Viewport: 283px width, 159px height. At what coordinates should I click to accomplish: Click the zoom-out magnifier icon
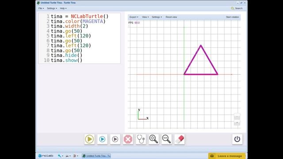coord(166,139)
